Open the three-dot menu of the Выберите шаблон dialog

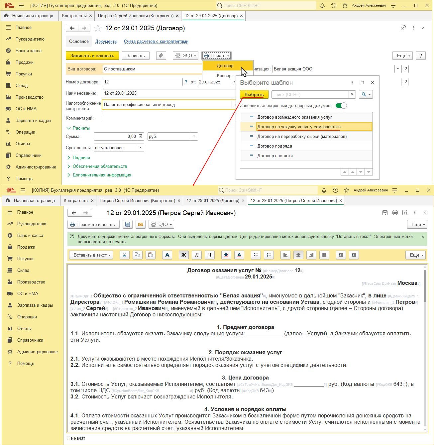coord(352,82)
